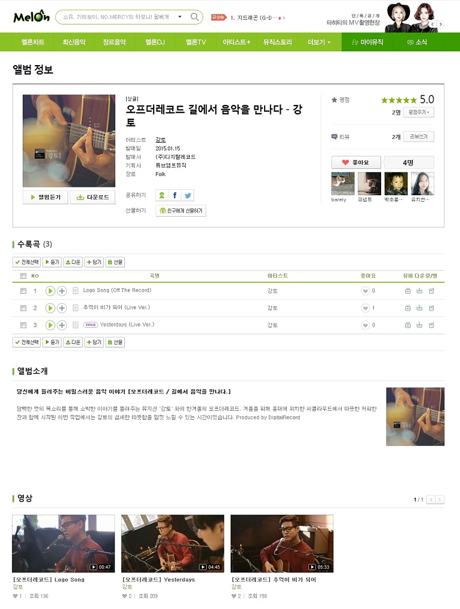This screenshot has height=609, width=460.
Task: Play track 1 Logo Song
Action: 50,291
